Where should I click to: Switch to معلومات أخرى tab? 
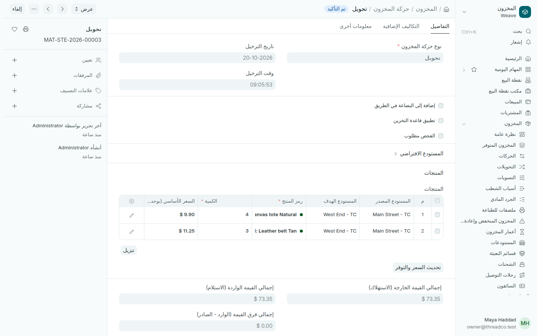coord(355,26)
